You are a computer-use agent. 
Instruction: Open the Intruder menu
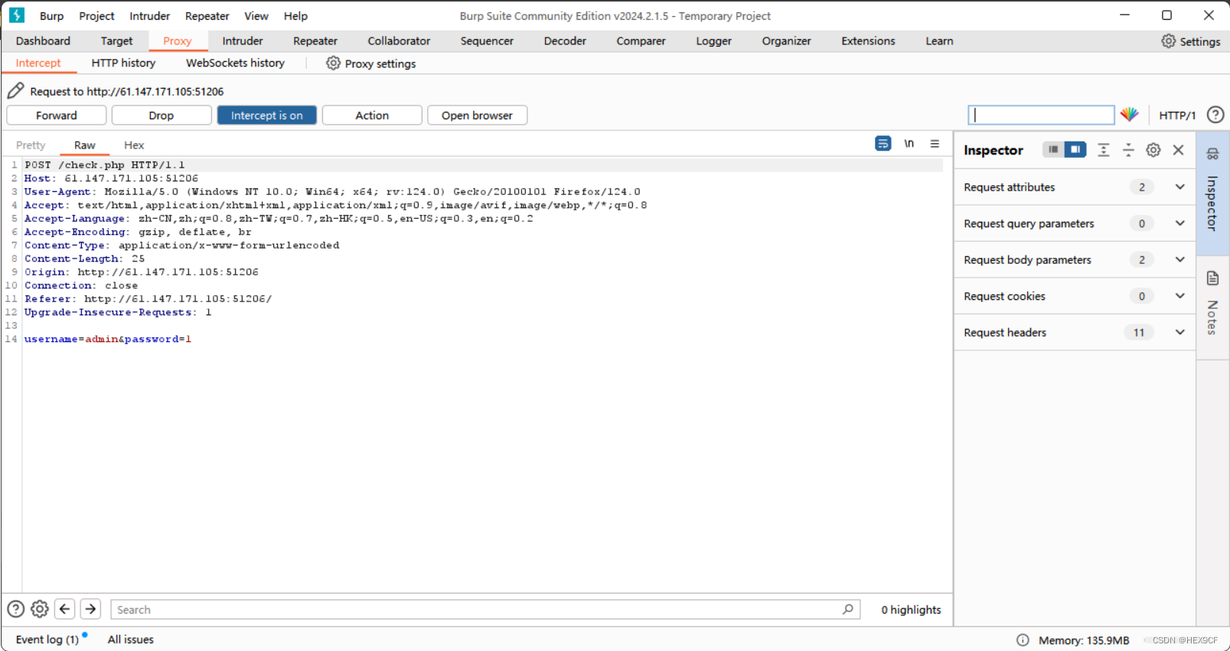(x=150, y=16)
